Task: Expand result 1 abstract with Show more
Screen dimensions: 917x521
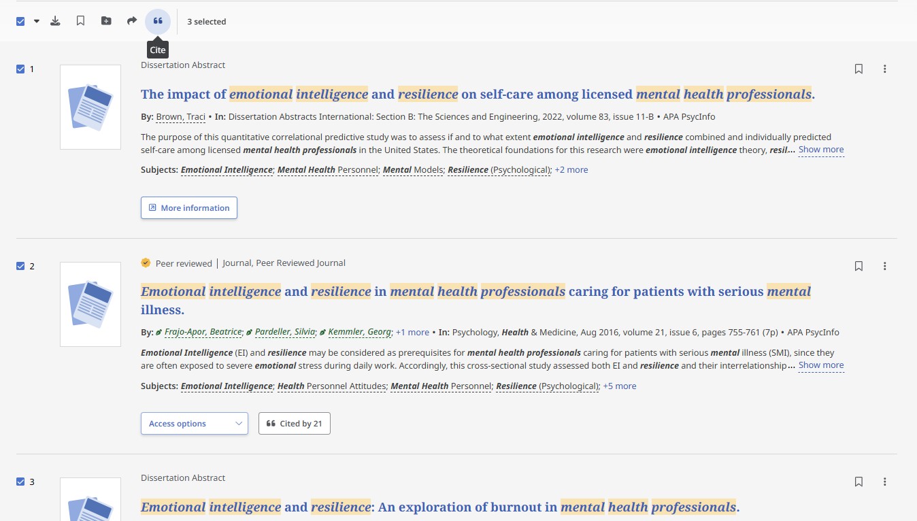Action: [821, 150]
